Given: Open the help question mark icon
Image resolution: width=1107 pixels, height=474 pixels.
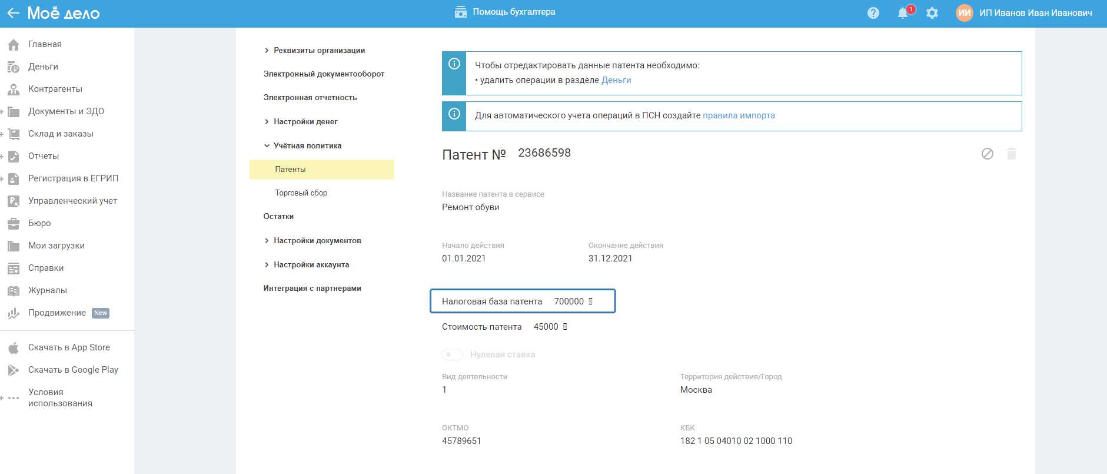Looking at the screenshot, I should coord(873,13).
